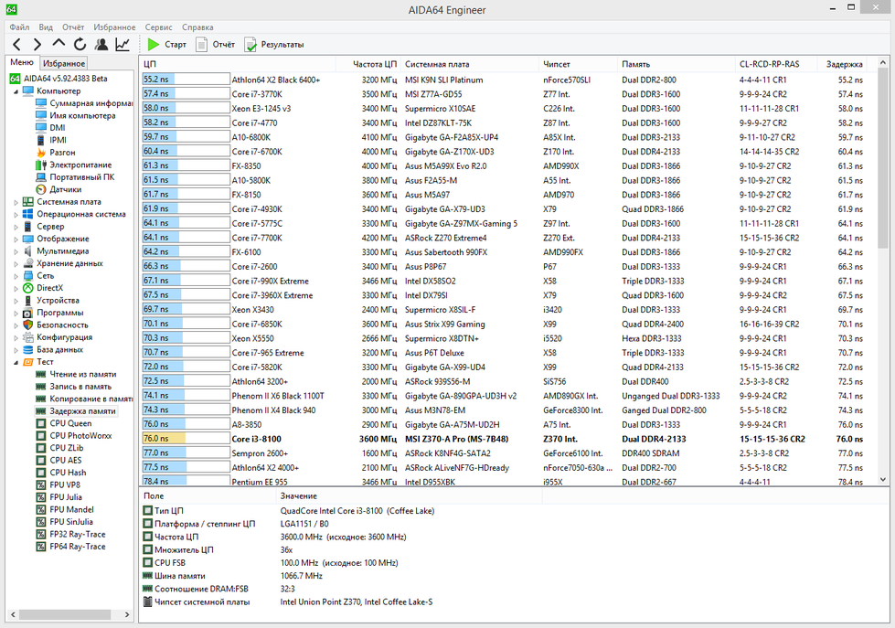Open Датчики sensors item in tree
This screenshot has width=895, height=628.
(x=66, y=189)
